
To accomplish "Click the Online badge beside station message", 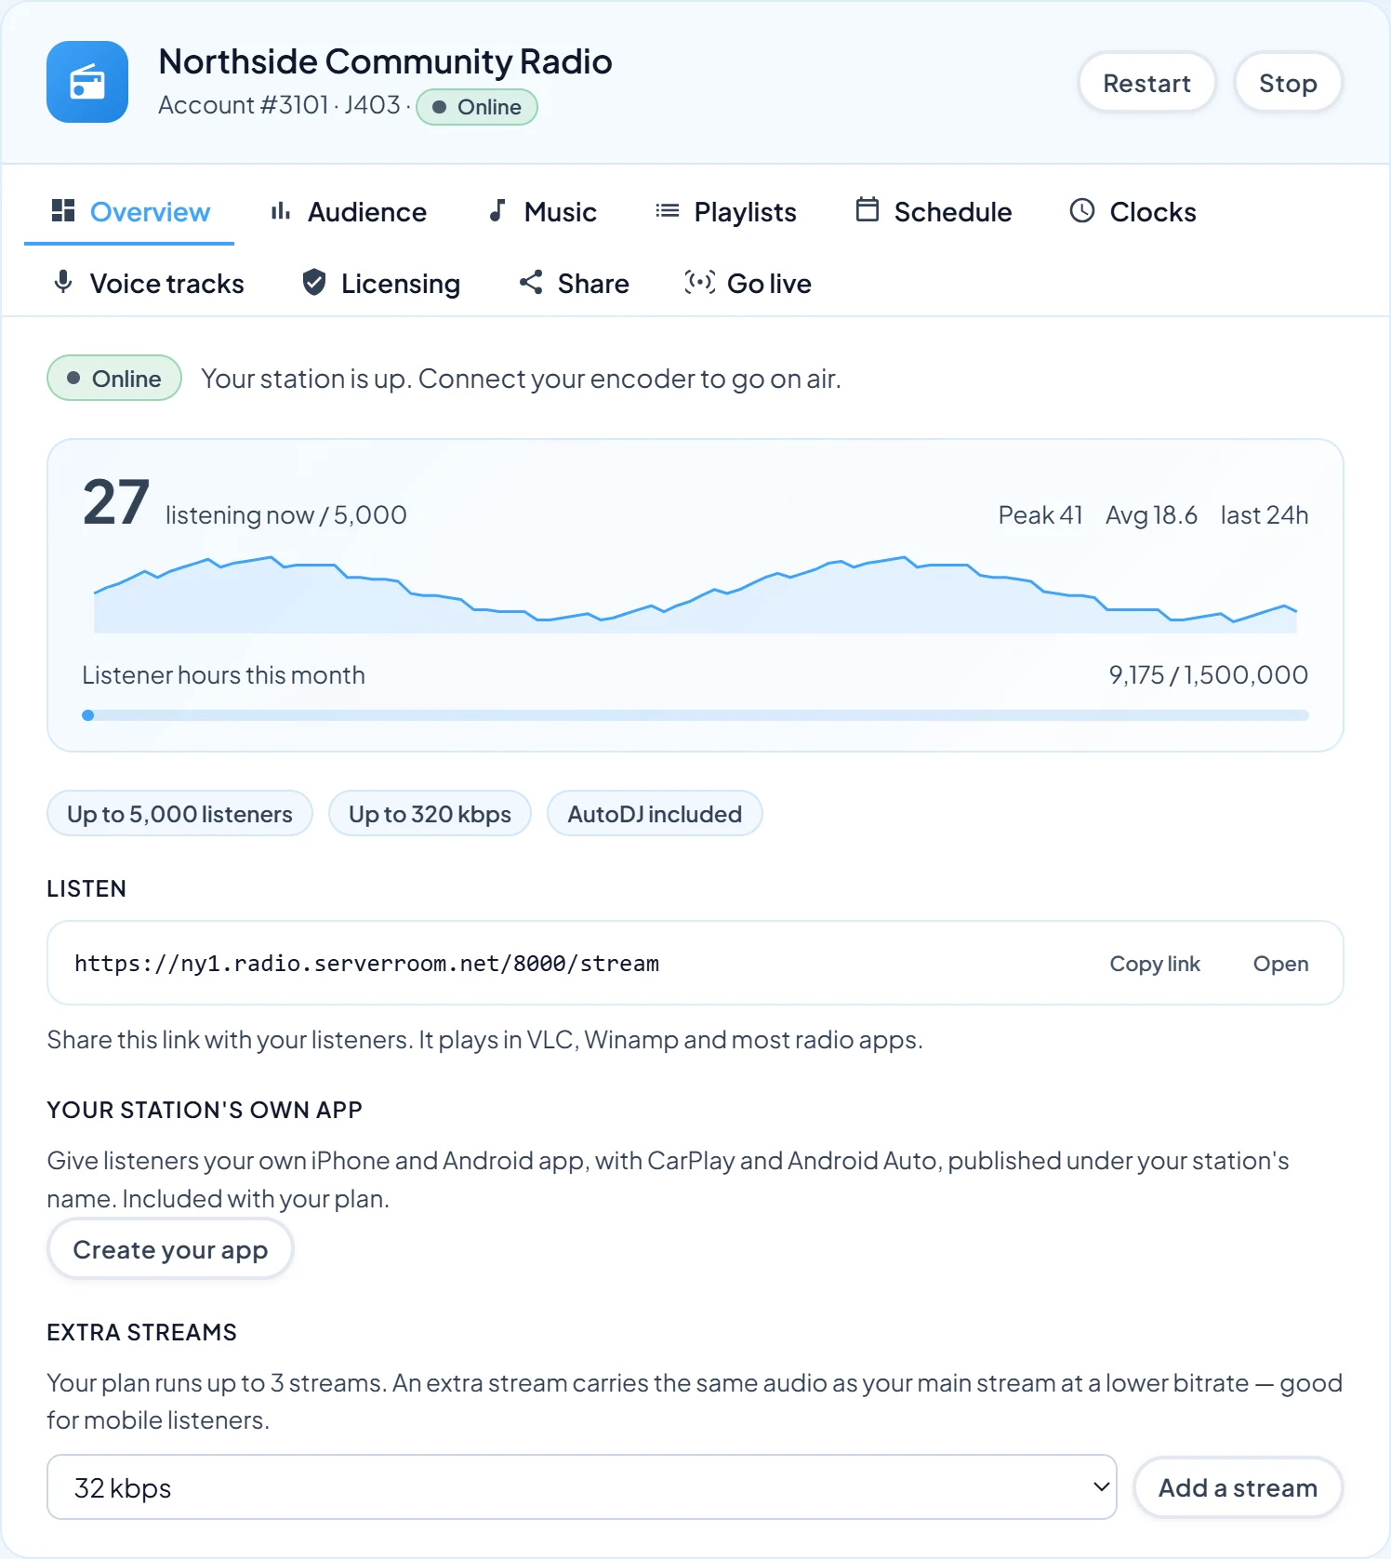I will (114, 378).
